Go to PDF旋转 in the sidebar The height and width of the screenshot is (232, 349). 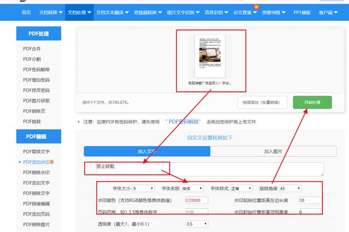pos(32,122)
